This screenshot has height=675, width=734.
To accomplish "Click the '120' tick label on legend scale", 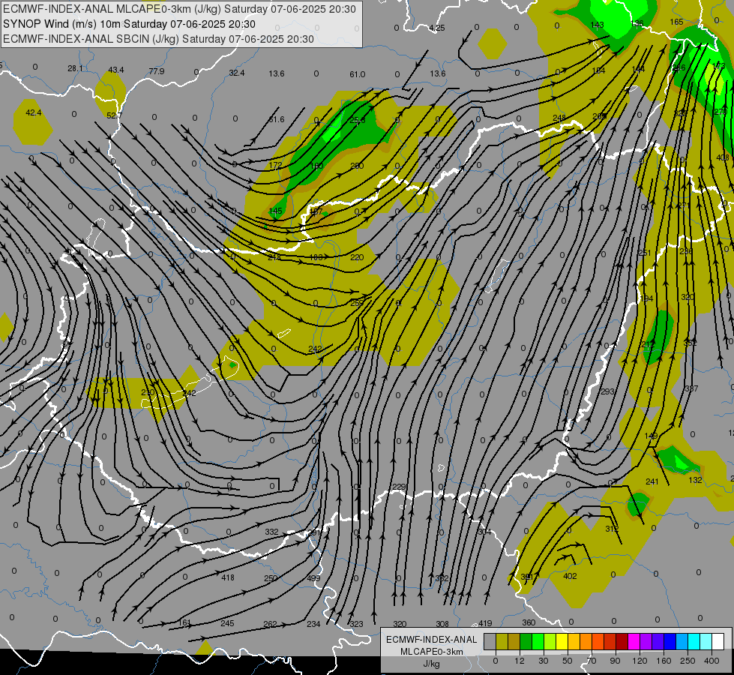I will pos(640,661).
